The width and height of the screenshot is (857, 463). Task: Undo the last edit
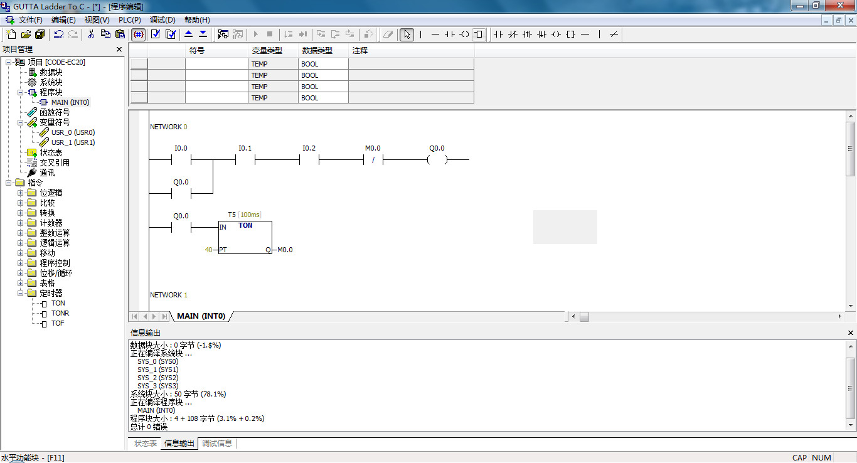[58, 34]
